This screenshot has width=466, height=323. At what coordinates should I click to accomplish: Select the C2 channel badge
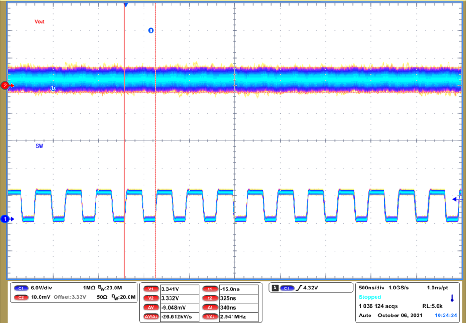click(21, 297)
